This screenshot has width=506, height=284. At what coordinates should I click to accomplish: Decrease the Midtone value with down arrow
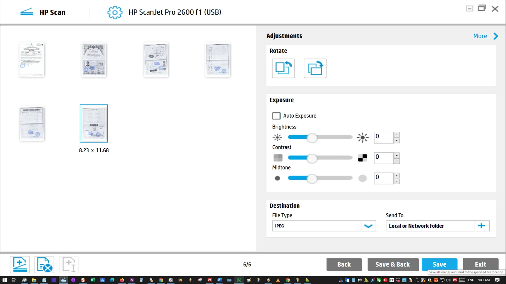pos(397,181)
